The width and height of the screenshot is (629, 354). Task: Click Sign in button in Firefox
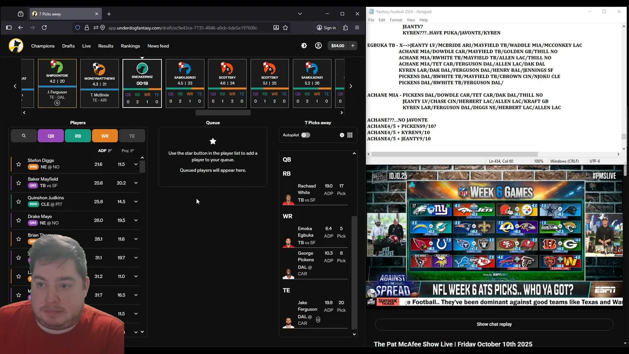[x=326, y=28]
